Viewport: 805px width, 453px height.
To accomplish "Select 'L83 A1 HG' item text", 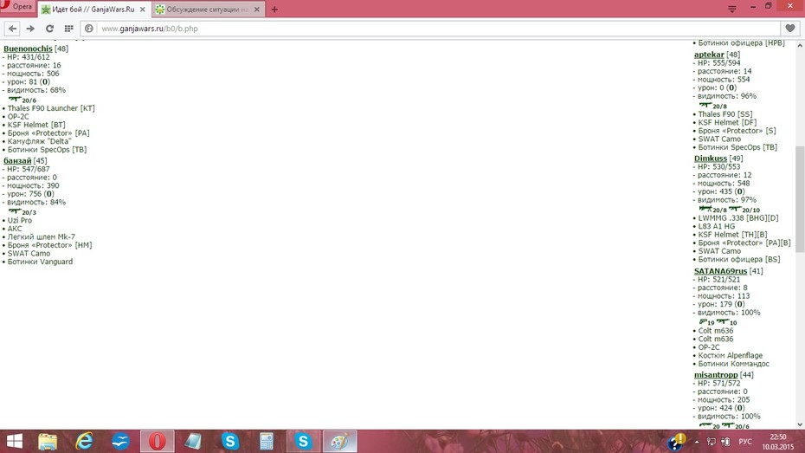I will click(x=716, y=226).
